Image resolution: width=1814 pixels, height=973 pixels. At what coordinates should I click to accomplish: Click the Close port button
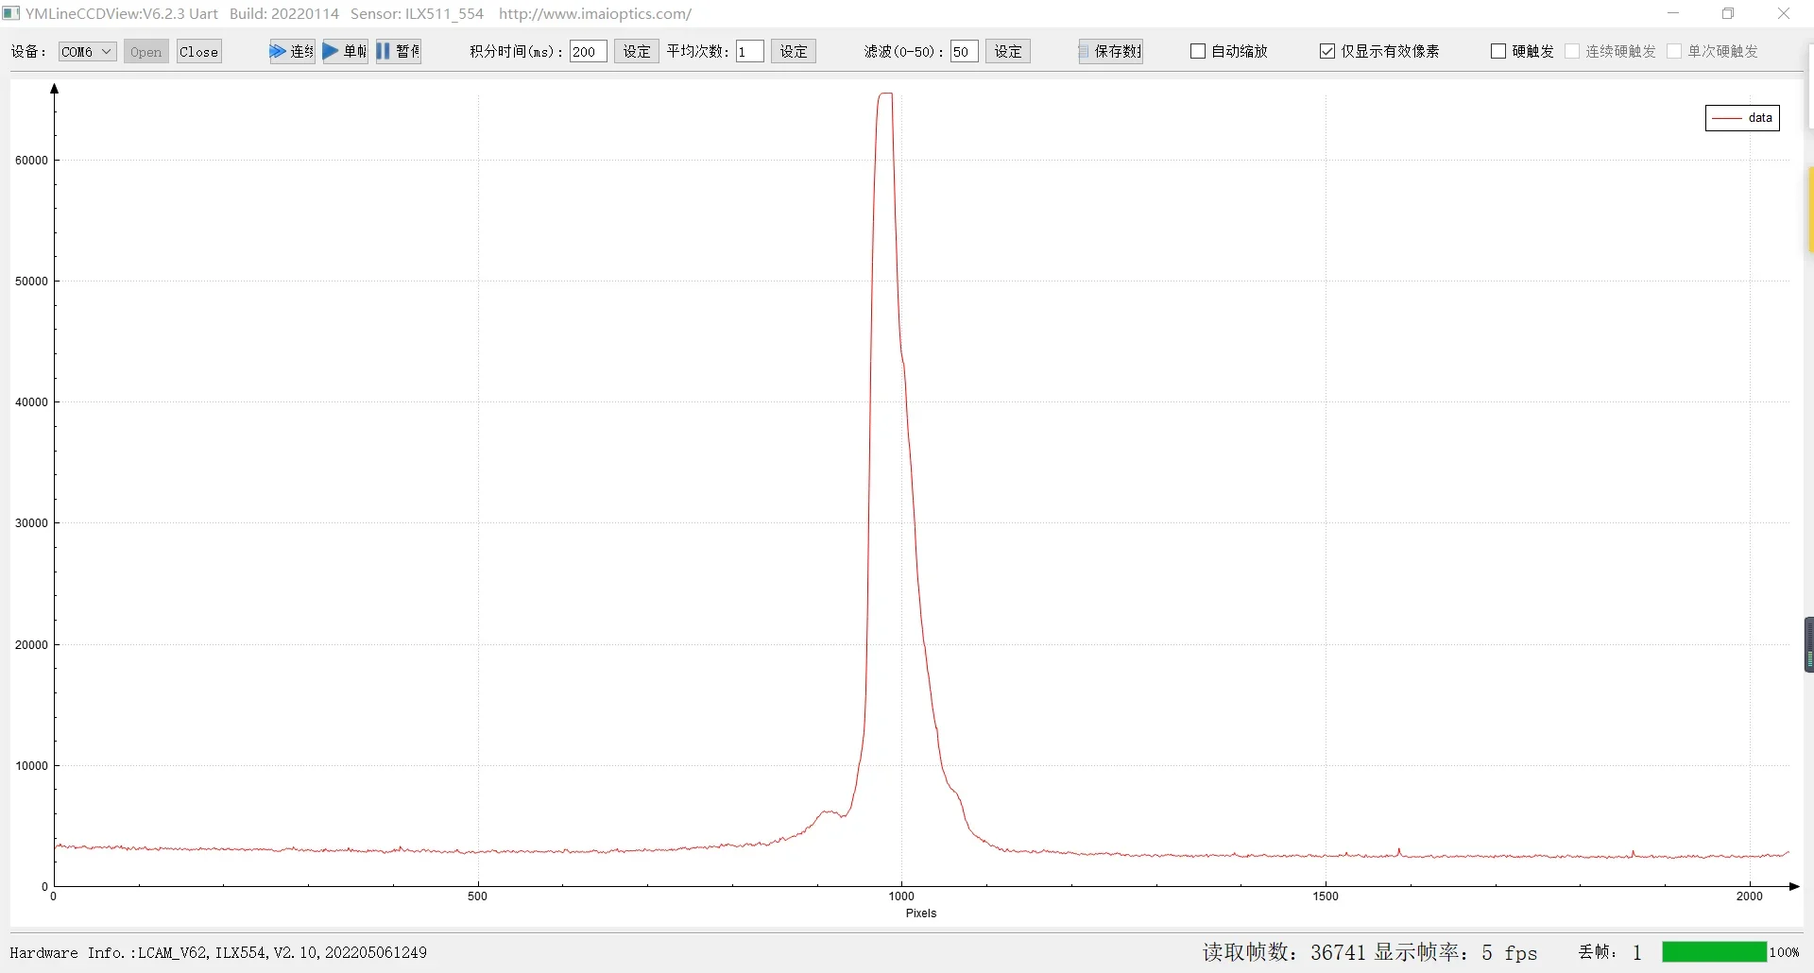(199, 52)
